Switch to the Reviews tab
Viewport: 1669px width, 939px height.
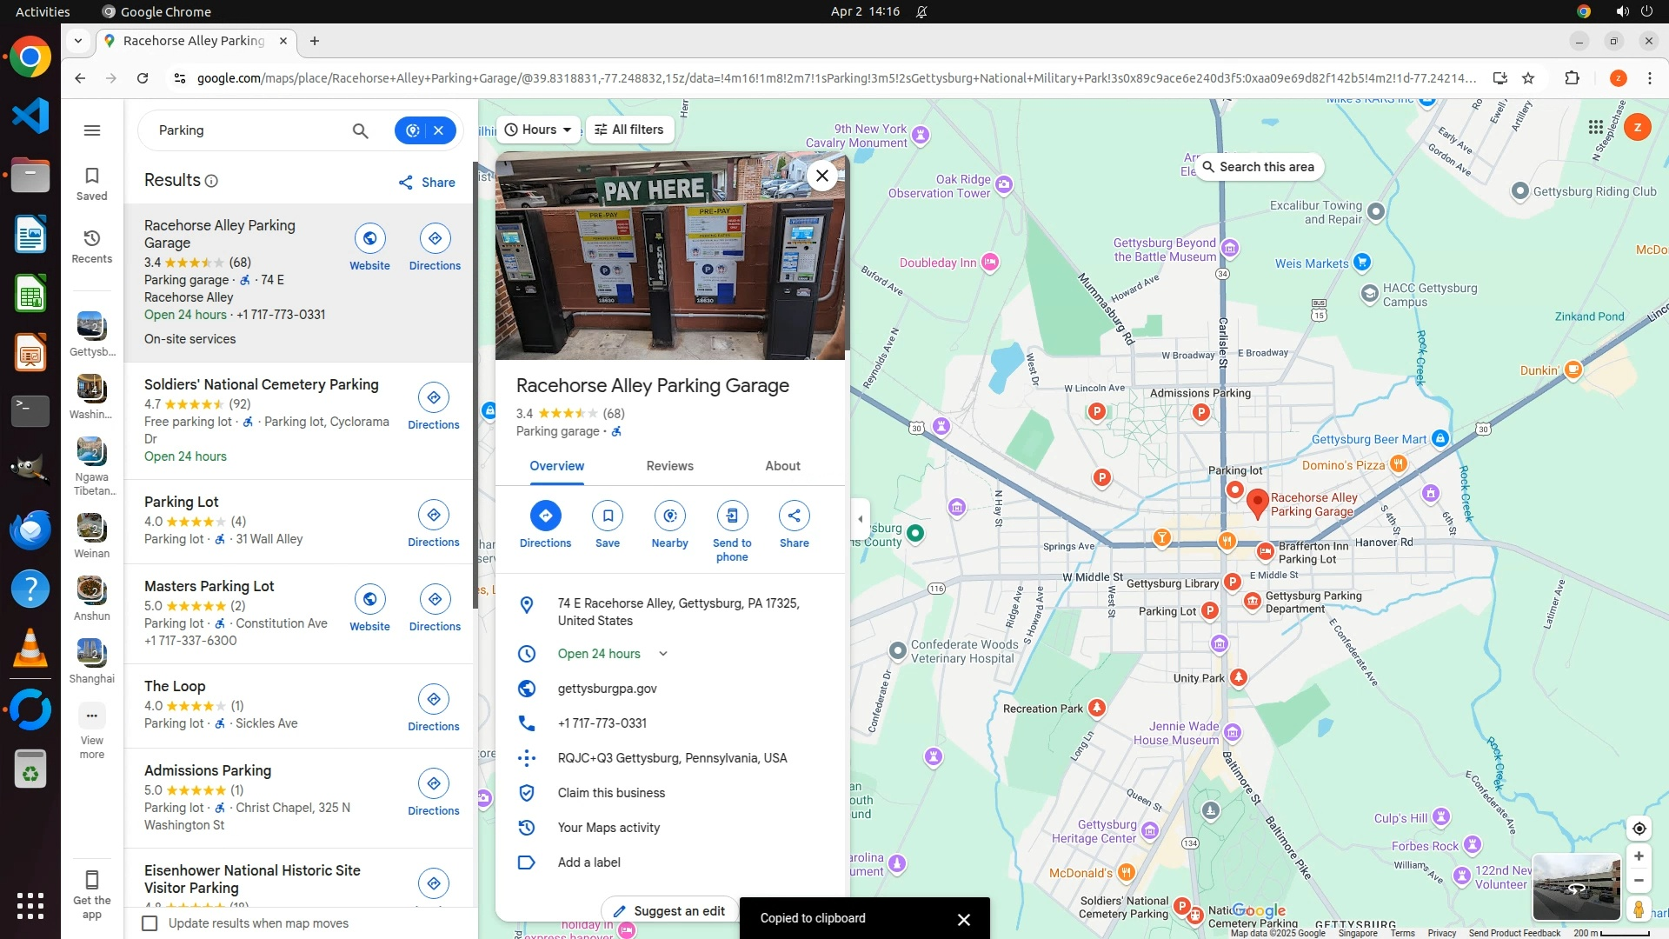coord(669,466)
